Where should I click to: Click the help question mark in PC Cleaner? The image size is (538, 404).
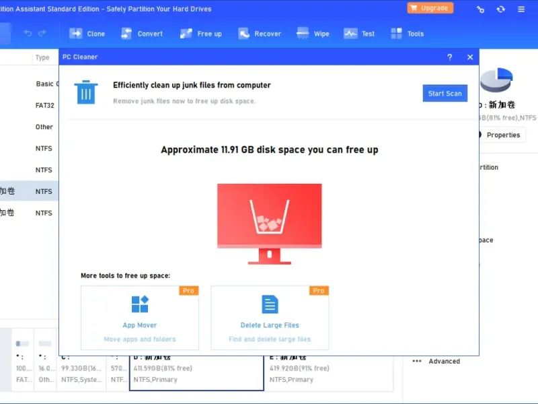pos(449,57)
